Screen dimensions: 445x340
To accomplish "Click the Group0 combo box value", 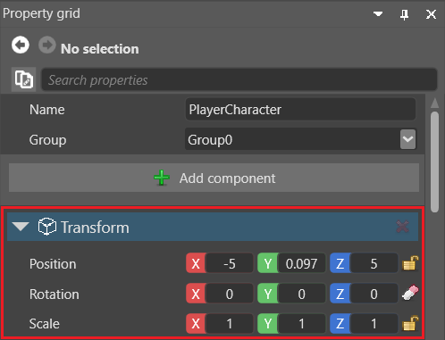I will click(292, 139).
